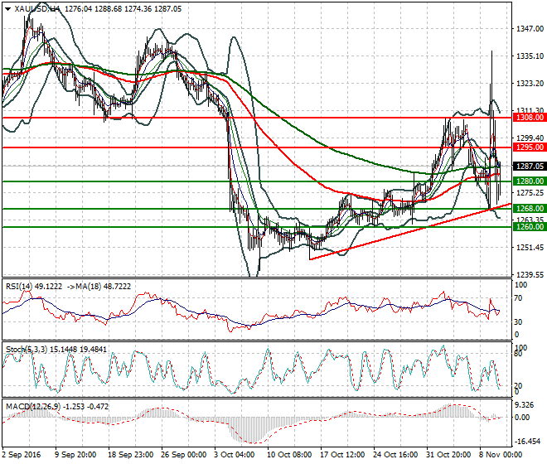Click the 31 Oct 20:00 time label
The width and height of the screenshot is (547, 464).
(x=448, y=455)
